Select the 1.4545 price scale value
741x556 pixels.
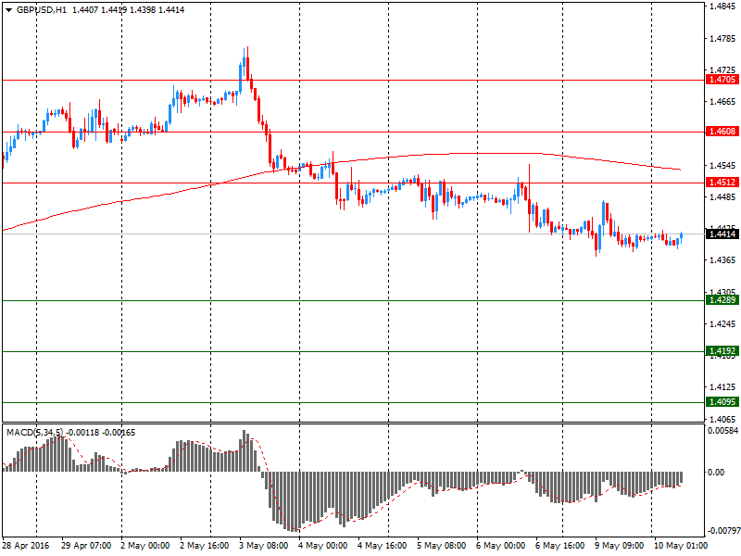tap(723, 166)
